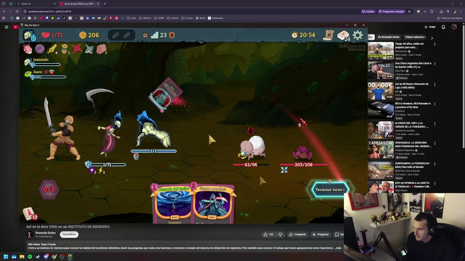Image resolution: width=465 pixels, height=261 pixels.
Task: Open video Tengo 40 años, nadie me preparó
Action: pyautogui.click(x=380, y=51)
